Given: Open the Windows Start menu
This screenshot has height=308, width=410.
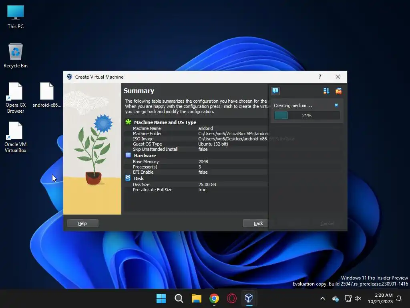Looking at the screenshot, I should (161, 298).
